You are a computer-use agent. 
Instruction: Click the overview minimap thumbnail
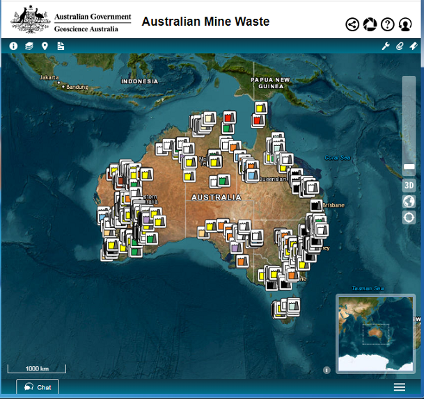click(x=376, y=333)
